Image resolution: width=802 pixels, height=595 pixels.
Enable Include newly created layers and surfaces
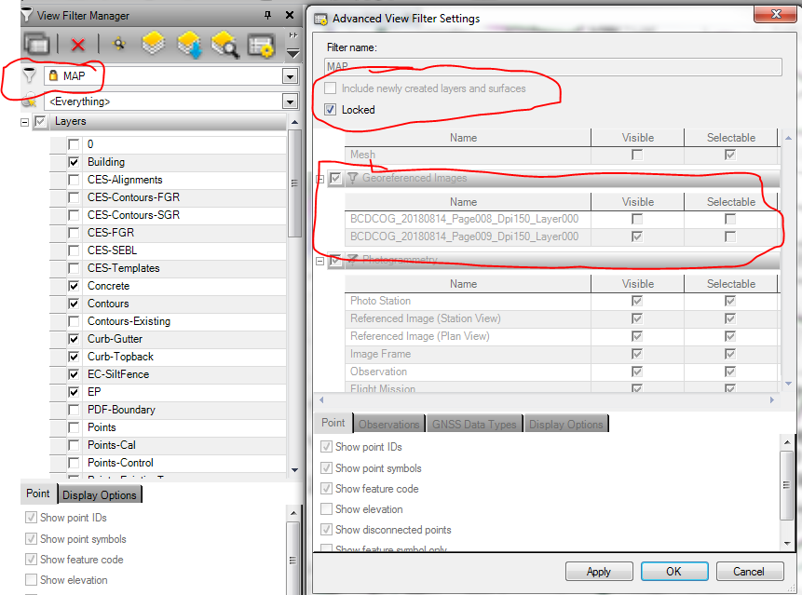[x=331, y=88]
